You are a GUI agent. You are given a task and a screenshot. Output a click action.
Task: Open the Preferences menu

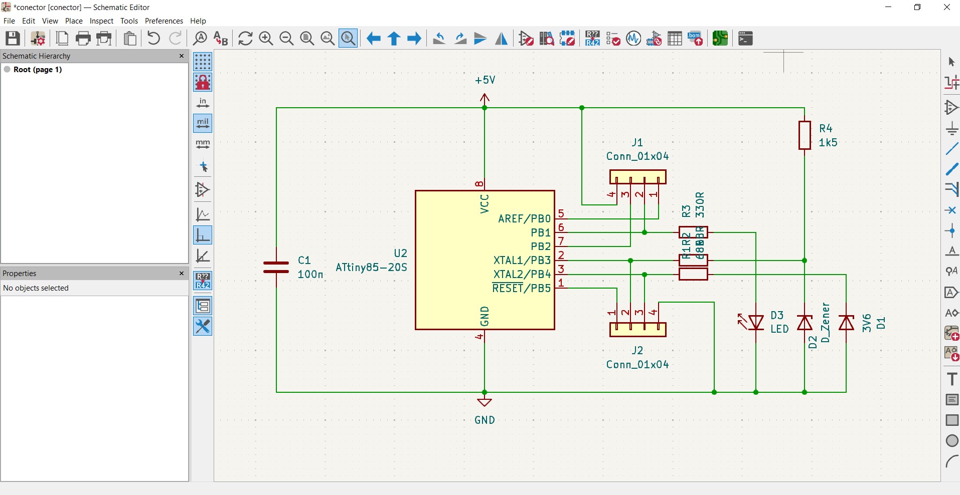tap(164, 21)
